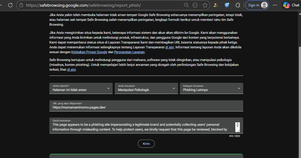The image size is (301, 158).
Task: Open the Kategori Ancaman dropdown
Action: point(212,88)
